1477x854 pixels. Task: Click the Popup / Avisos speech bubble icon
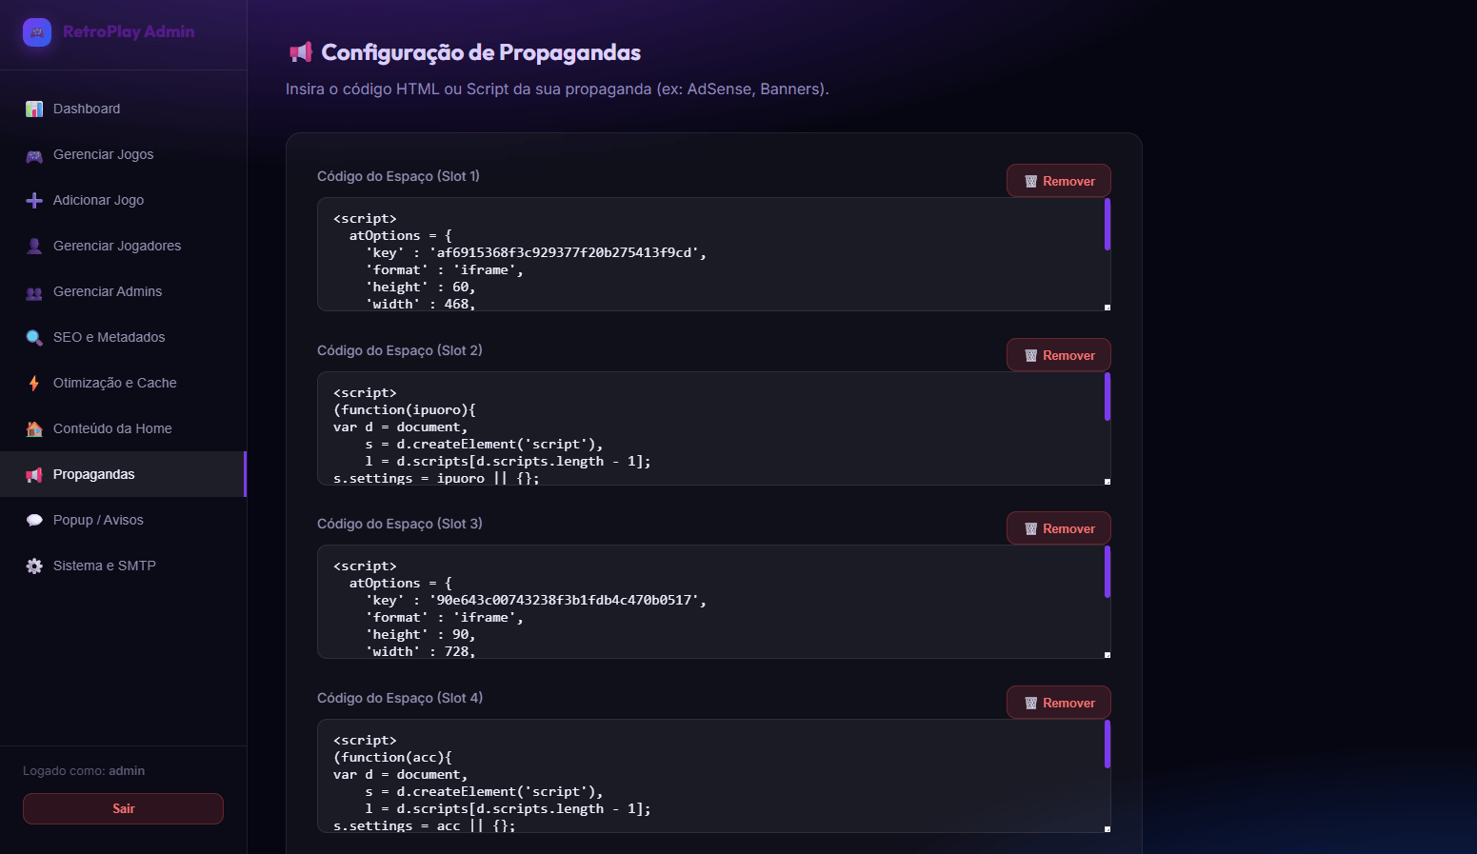tap(34, 521)
